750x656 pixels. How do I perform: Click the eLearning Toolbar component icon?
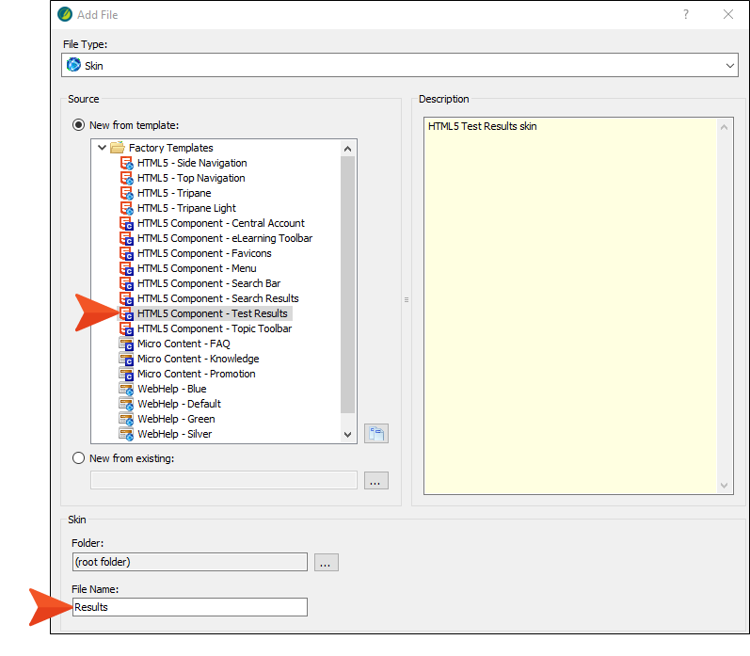(126, 238)
